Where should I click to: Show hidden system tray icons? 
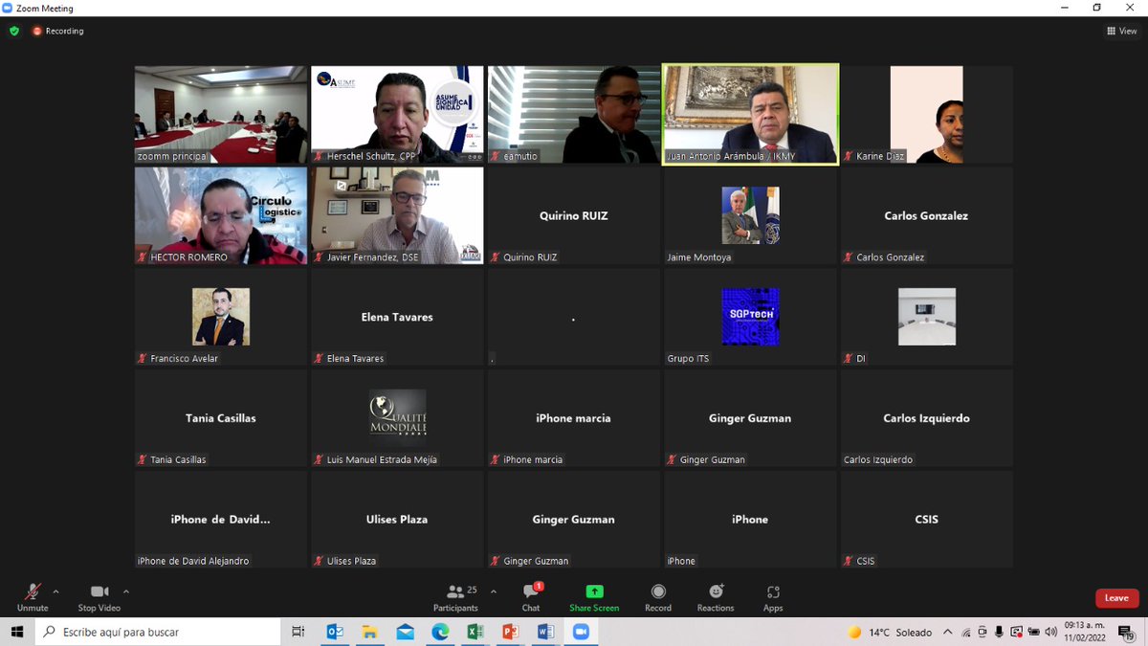tap(948, 633)
